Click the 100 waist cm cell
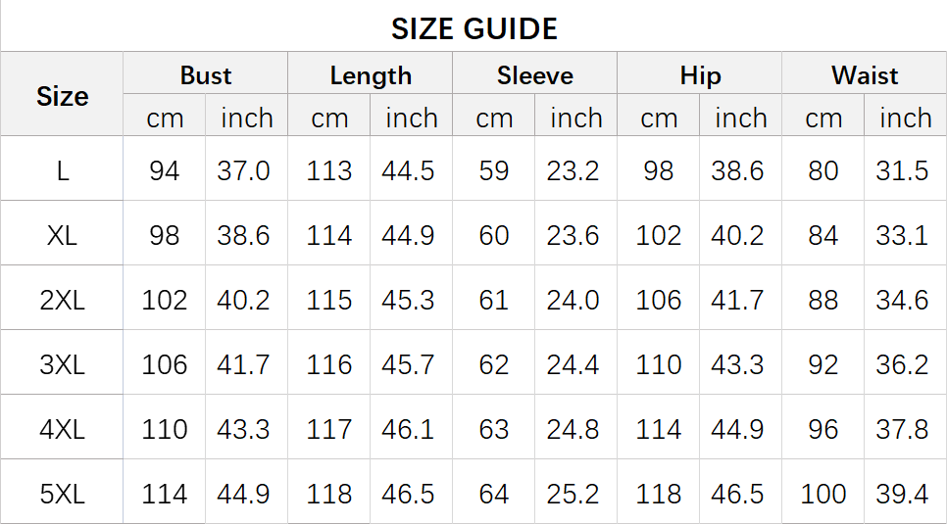 coord(823,494)
